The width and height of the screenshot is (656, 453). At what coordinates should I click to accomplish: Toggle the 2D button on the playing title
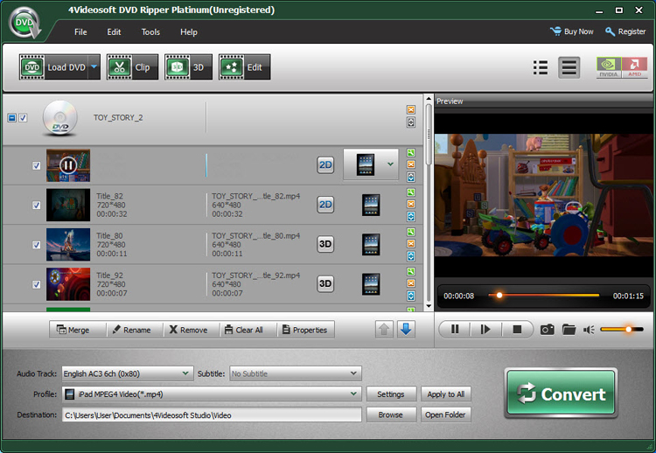point(325,164)
